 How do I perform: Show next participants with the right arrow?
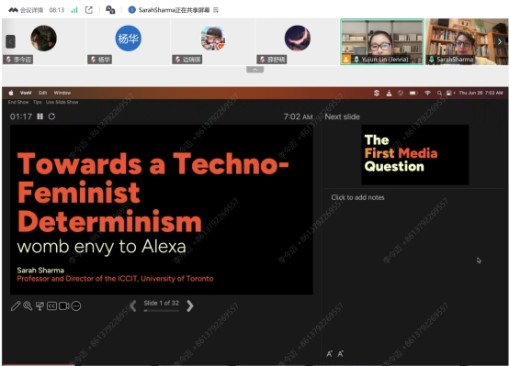click(500, 41)
